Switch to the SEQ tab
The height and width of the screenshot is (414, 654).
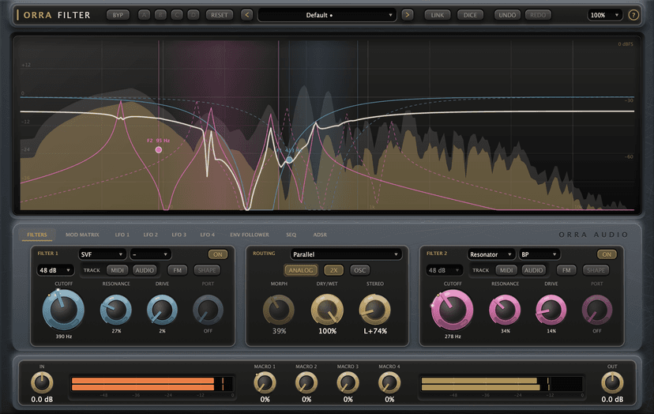pyautogui.click(x=291, y=235)
